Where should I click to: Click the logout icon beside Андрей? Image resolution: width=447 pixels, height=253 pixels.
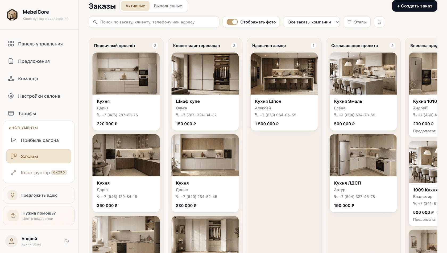point(67,241)
